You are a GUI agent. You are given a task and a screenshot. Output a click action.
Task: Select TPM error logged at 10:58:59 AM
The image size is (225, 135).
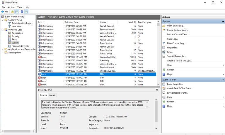[x=97, y=85]
